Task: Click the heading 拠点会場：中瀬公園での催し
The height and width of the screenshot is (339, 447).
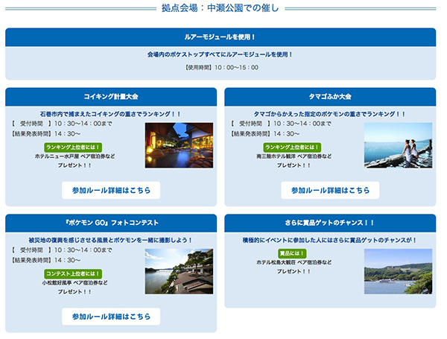Action: pos(221,7)
